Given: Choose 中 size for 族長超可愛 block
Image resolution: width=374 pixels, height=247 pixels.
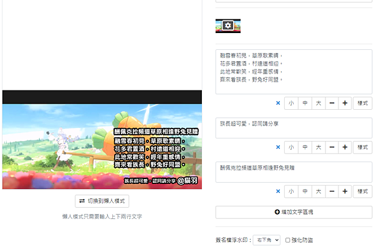Looking at the screenshot, I should coord(305,147).
